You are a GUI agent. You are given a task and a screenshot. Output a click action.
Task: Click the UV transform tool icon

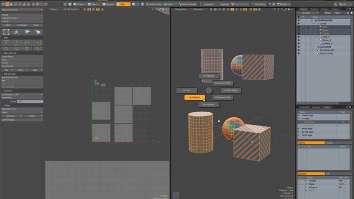pyautogui.click(x=6, y=32)
